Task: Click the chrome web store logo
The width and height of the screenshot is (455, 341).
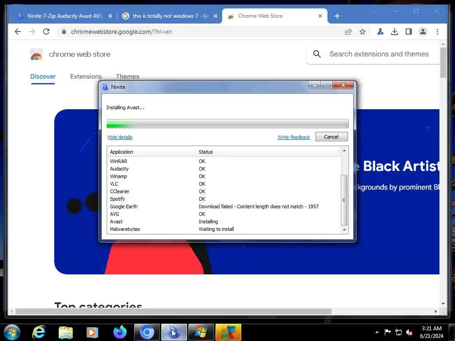Action: 36,54
